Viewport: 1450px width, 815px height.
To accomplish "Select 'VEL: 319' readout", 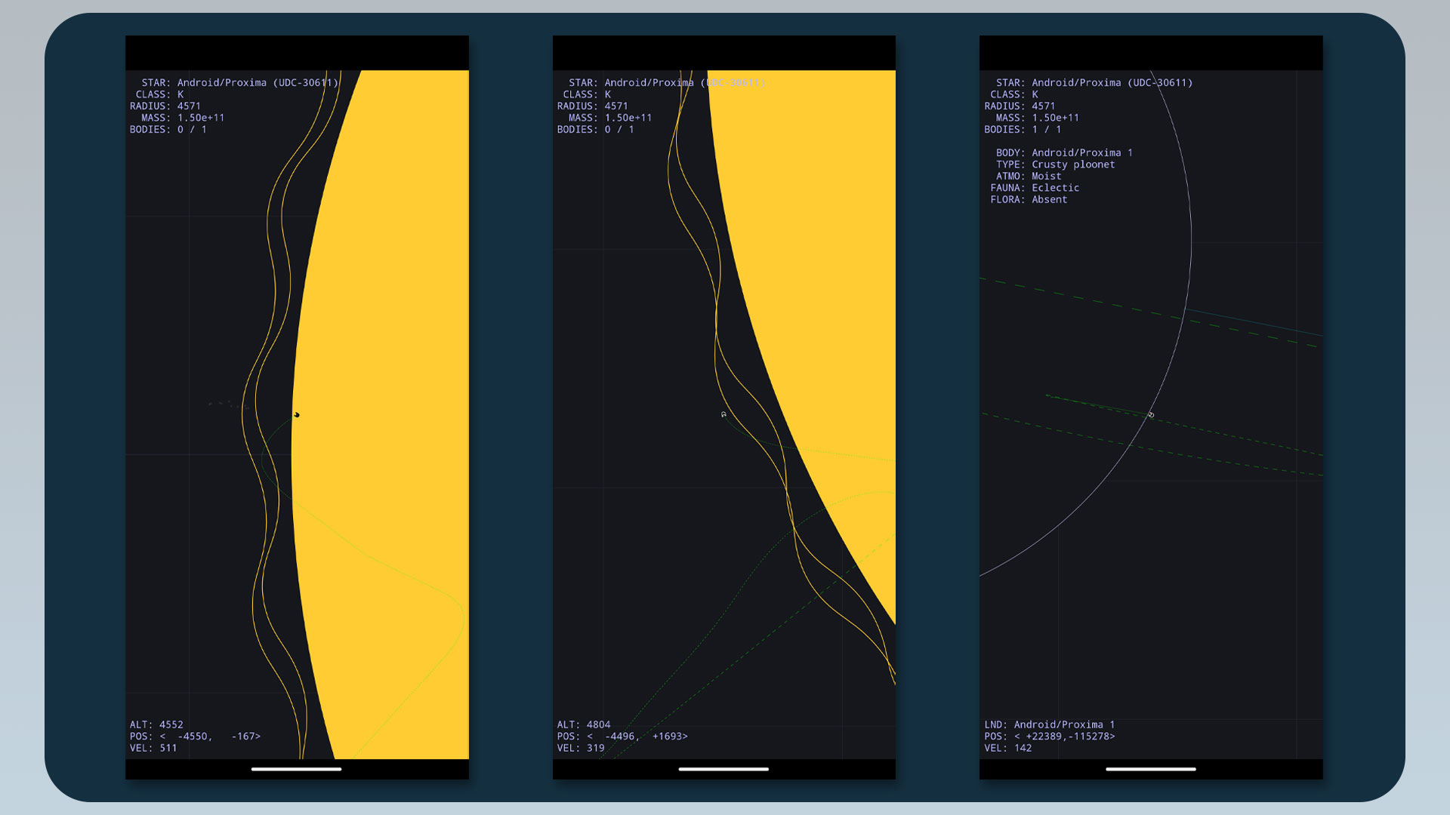I will coord(581,748).
